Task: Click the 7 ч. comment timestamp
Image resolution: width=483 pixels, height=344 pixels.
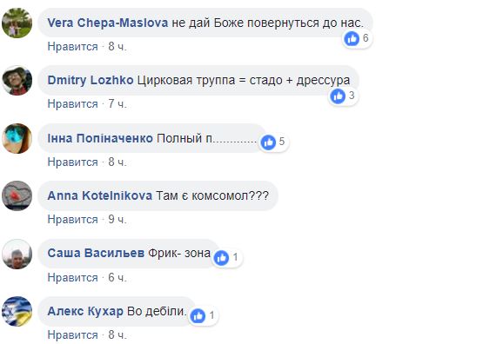Action: coord(117,104)
